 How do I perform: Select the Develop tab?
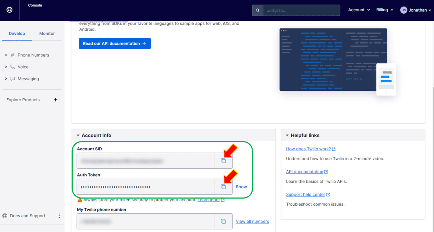pyautogui.click(x=17, y=33)
